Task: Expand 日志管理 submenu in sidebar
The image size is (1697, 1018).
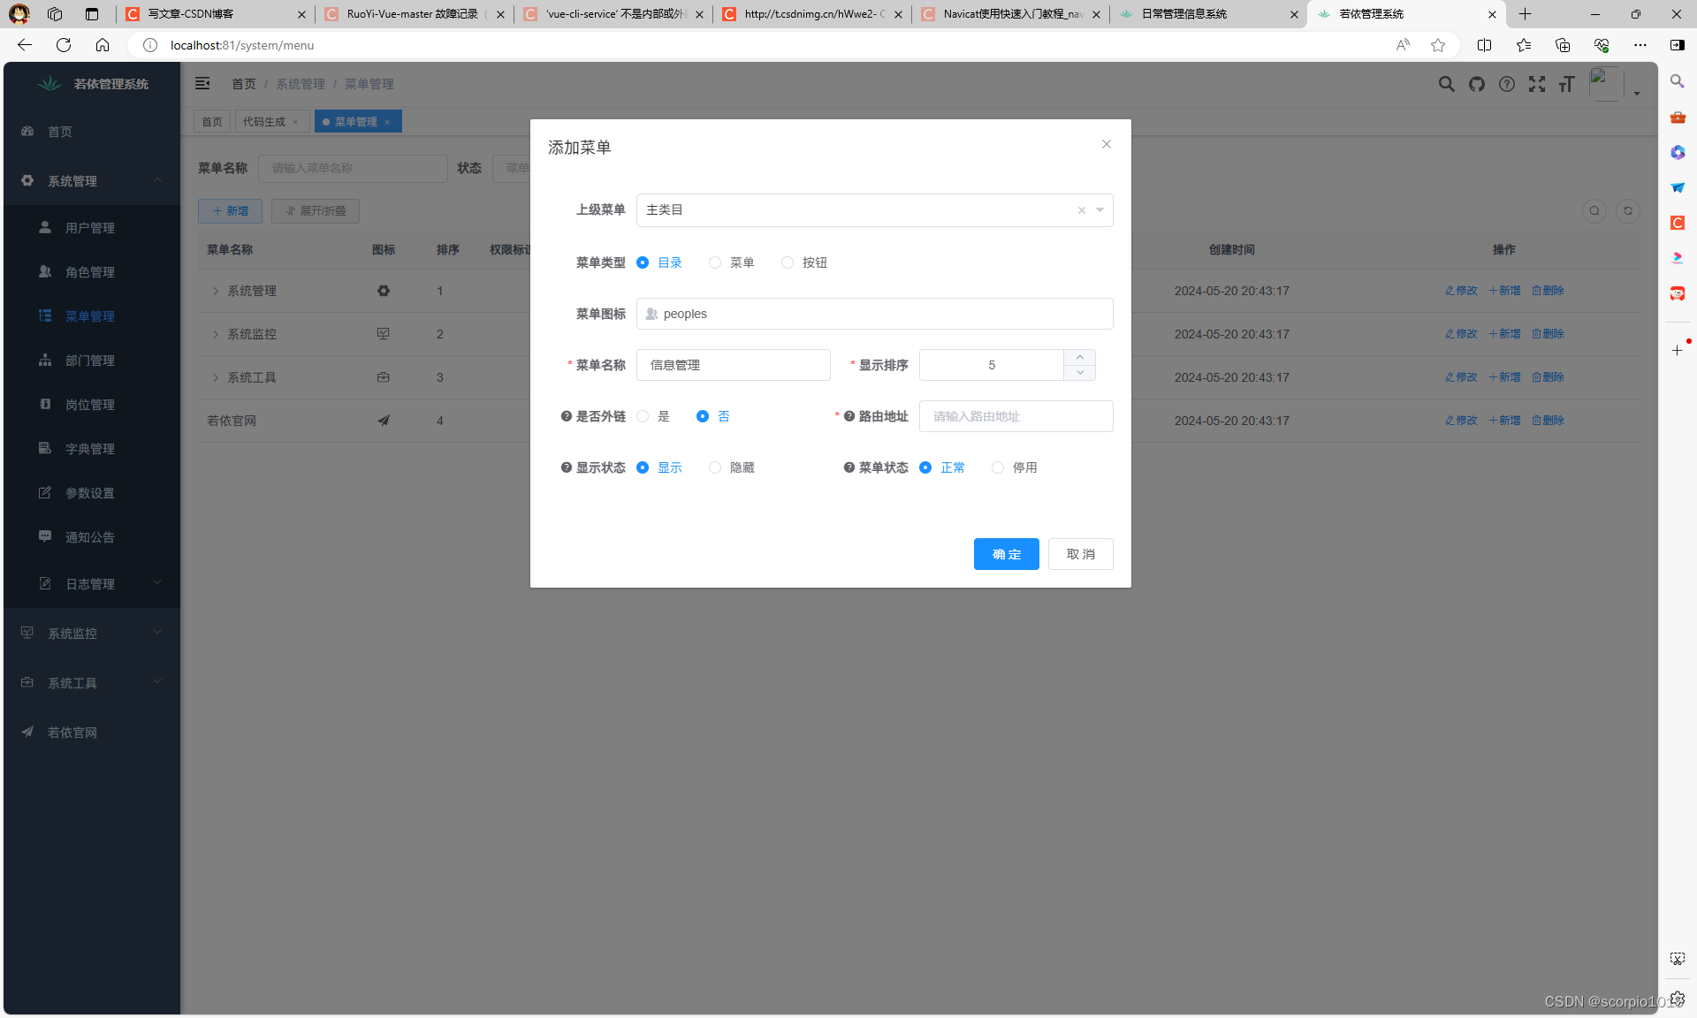Action: (92, 584)
